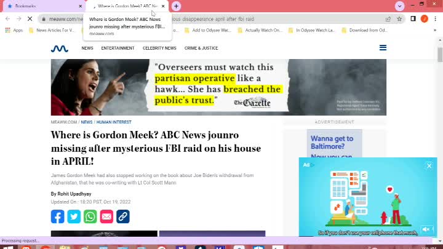Open In Odysee Watch La... bookmark folder
Viewport: 443px width, 249px height.
pyautogui.click(x=311, y=30)
